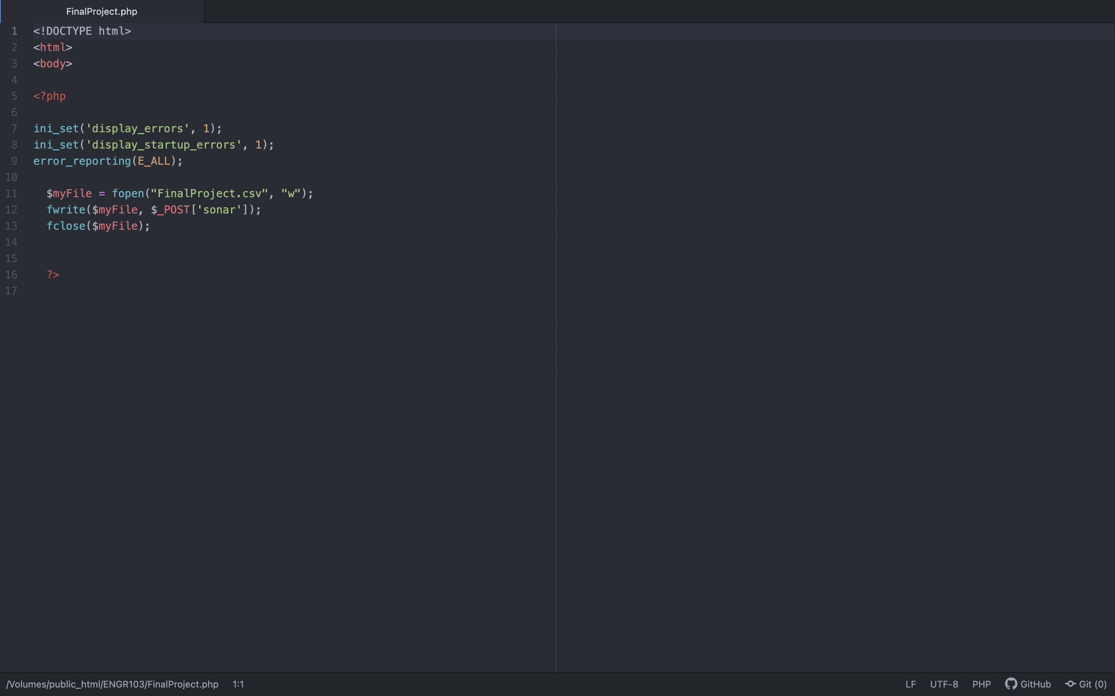The width and height of the screenshot is (1115, 696).
Task: Place cursor on the fopen function call
Action: pyautogui.click(x=128, y=193)
